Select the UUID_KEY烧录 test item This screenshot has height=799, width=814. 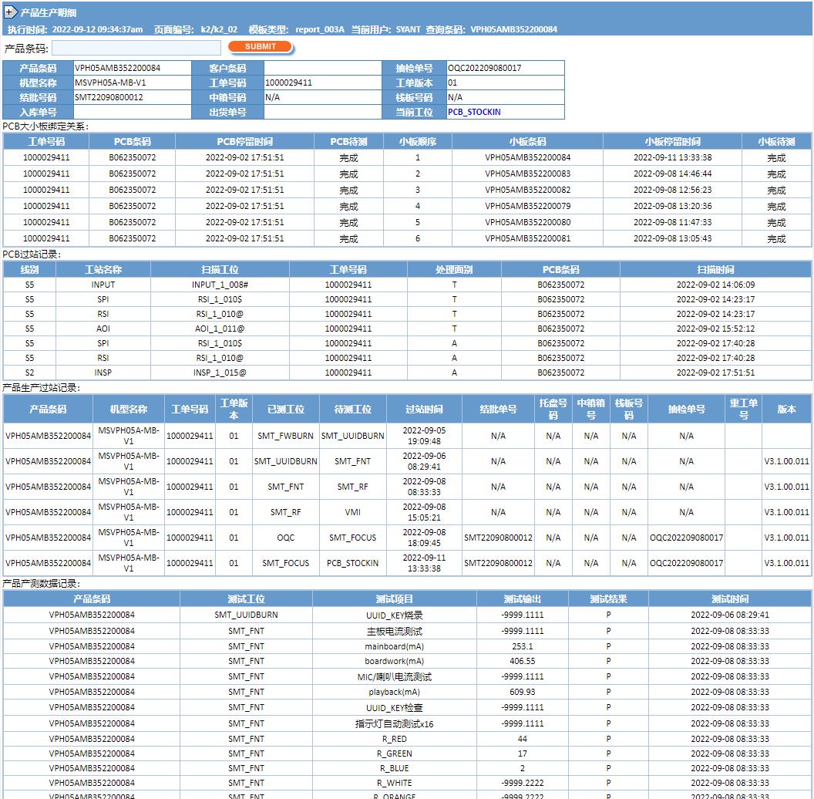coord(394,615)
